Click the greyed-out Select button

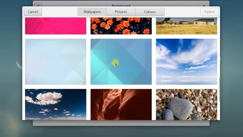point(209,12)
